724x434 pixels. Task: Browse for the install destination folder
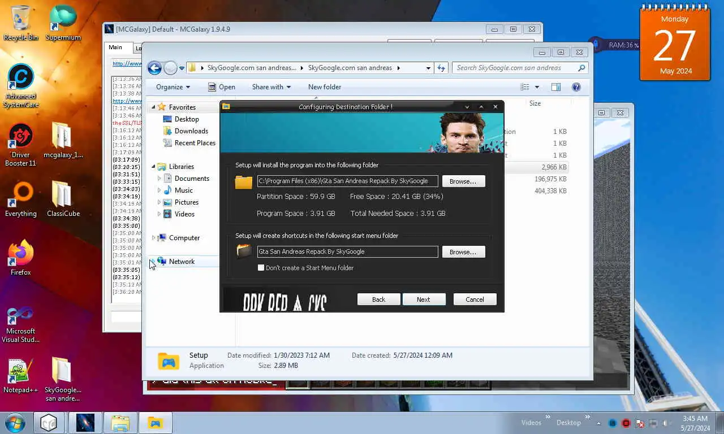coord(463,181)
